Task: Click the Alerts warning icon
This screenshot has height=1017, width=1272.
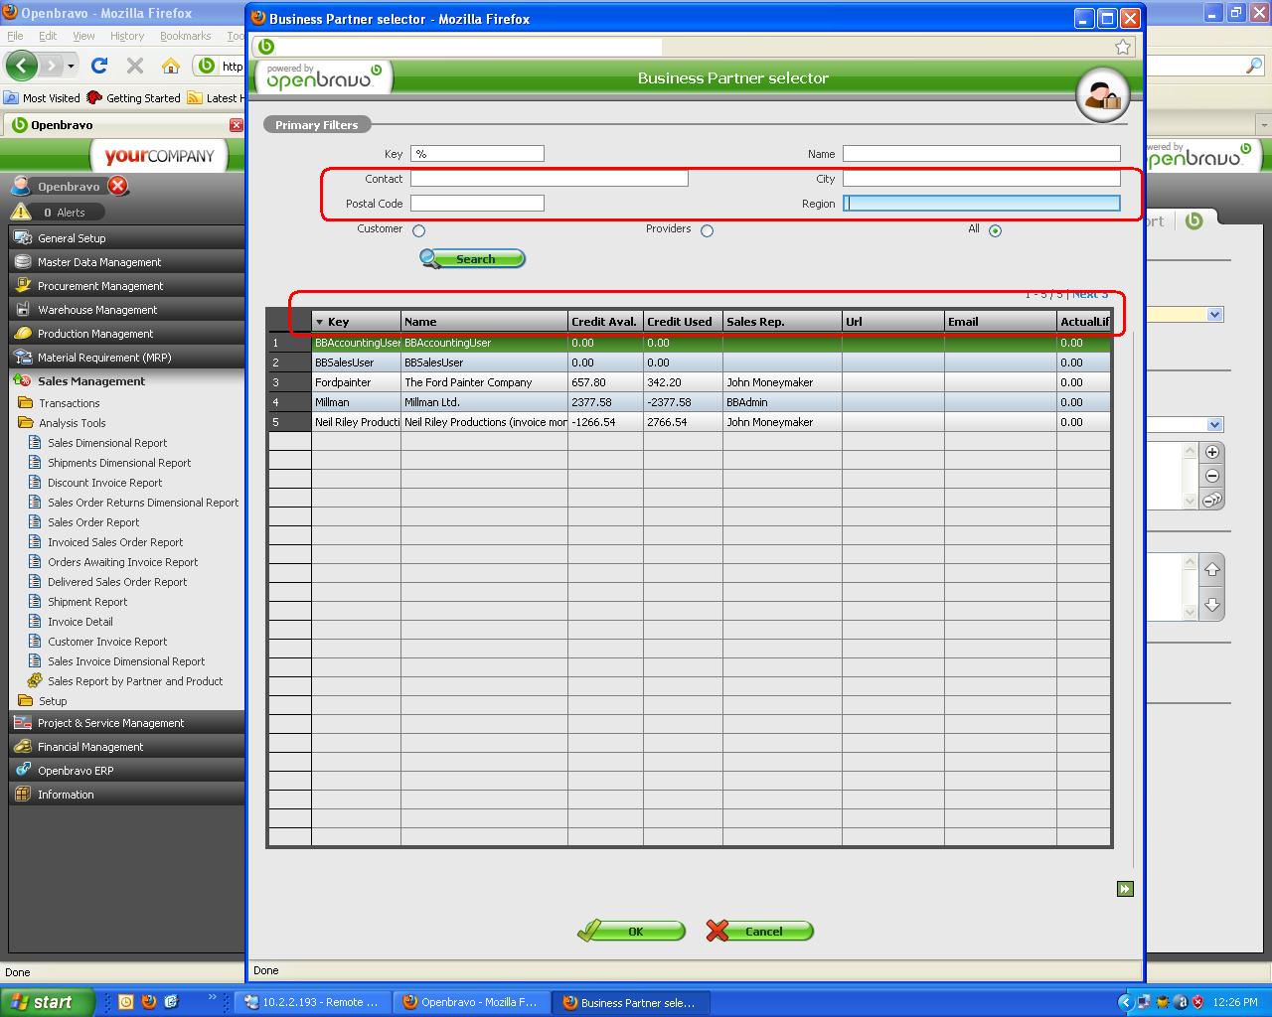Action: [21, 212]
